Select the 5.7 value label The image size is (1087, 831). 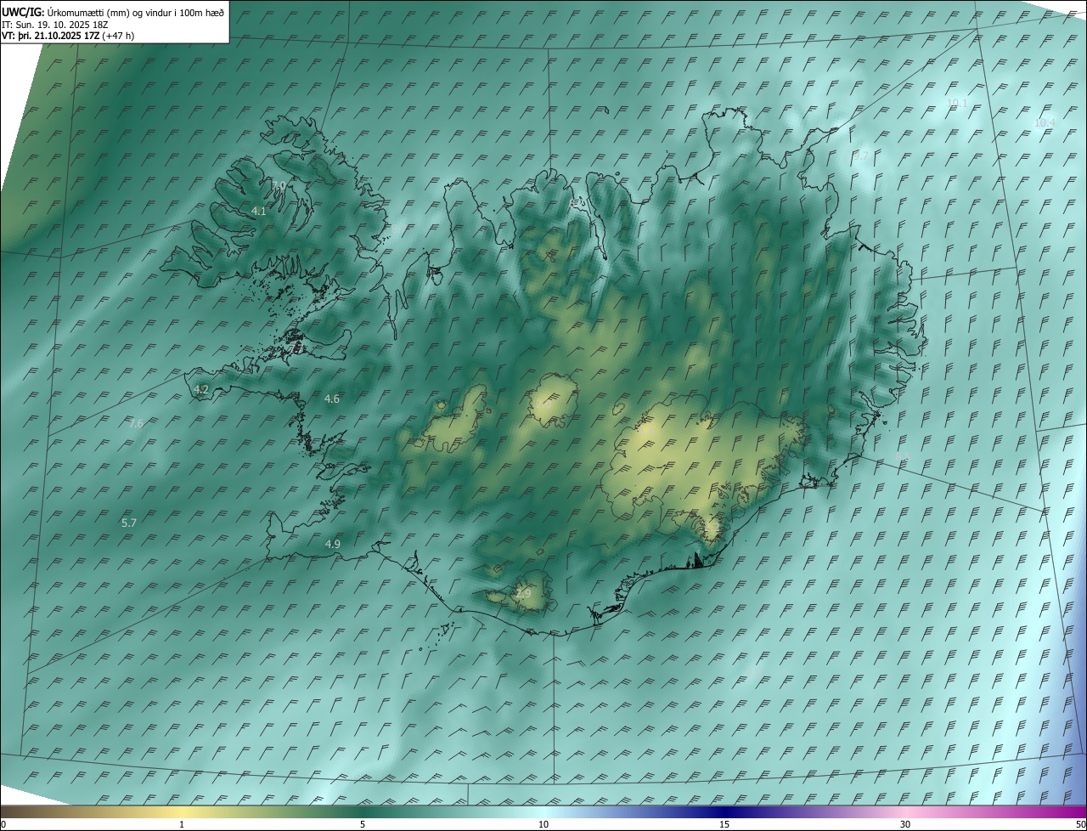(129, 523)
